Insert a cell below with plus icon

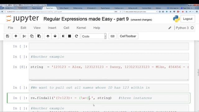click(x=16, y=36)
